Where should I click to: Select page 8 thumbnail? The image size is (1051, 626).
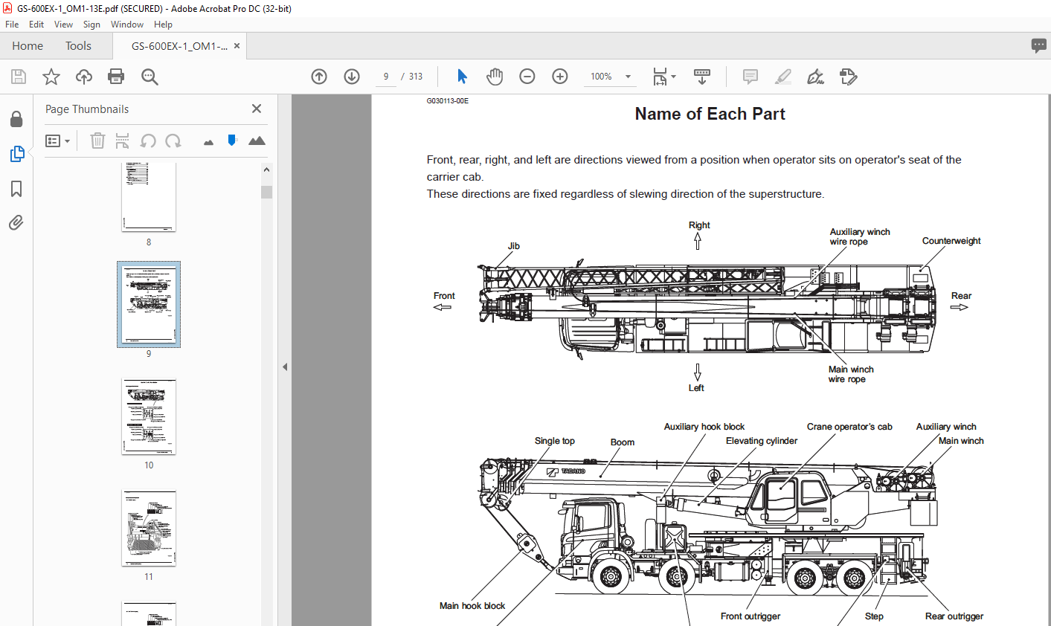click(149, 198)
